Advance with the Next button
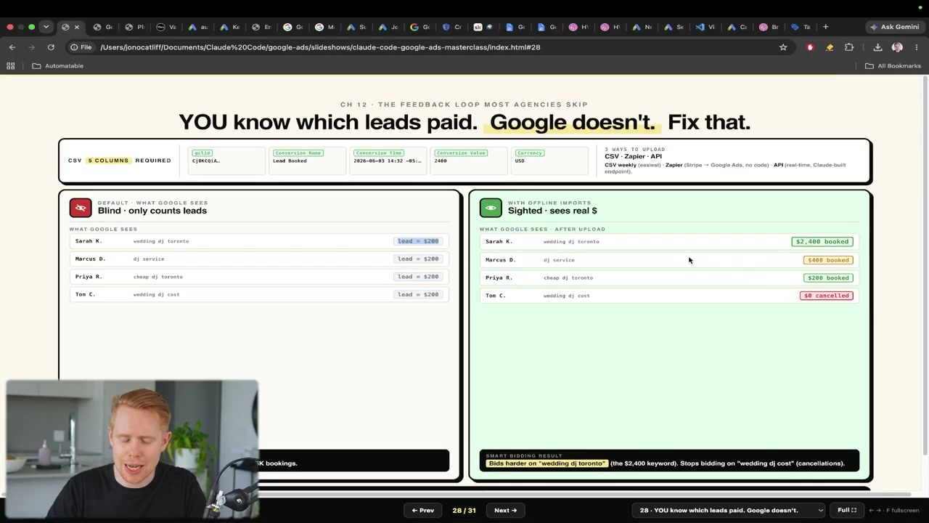The height and width of the screenshot is (523, 929). click(x=505, y=510)
